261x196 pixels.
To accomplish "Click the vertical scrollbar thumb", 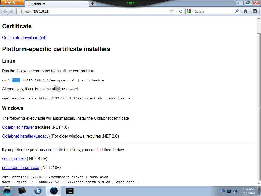I will [x=259, y=107].
